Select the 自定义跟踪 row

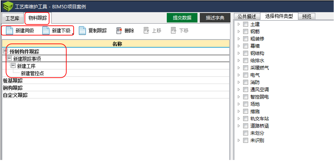pyautogui.click(x=116, y=95)
